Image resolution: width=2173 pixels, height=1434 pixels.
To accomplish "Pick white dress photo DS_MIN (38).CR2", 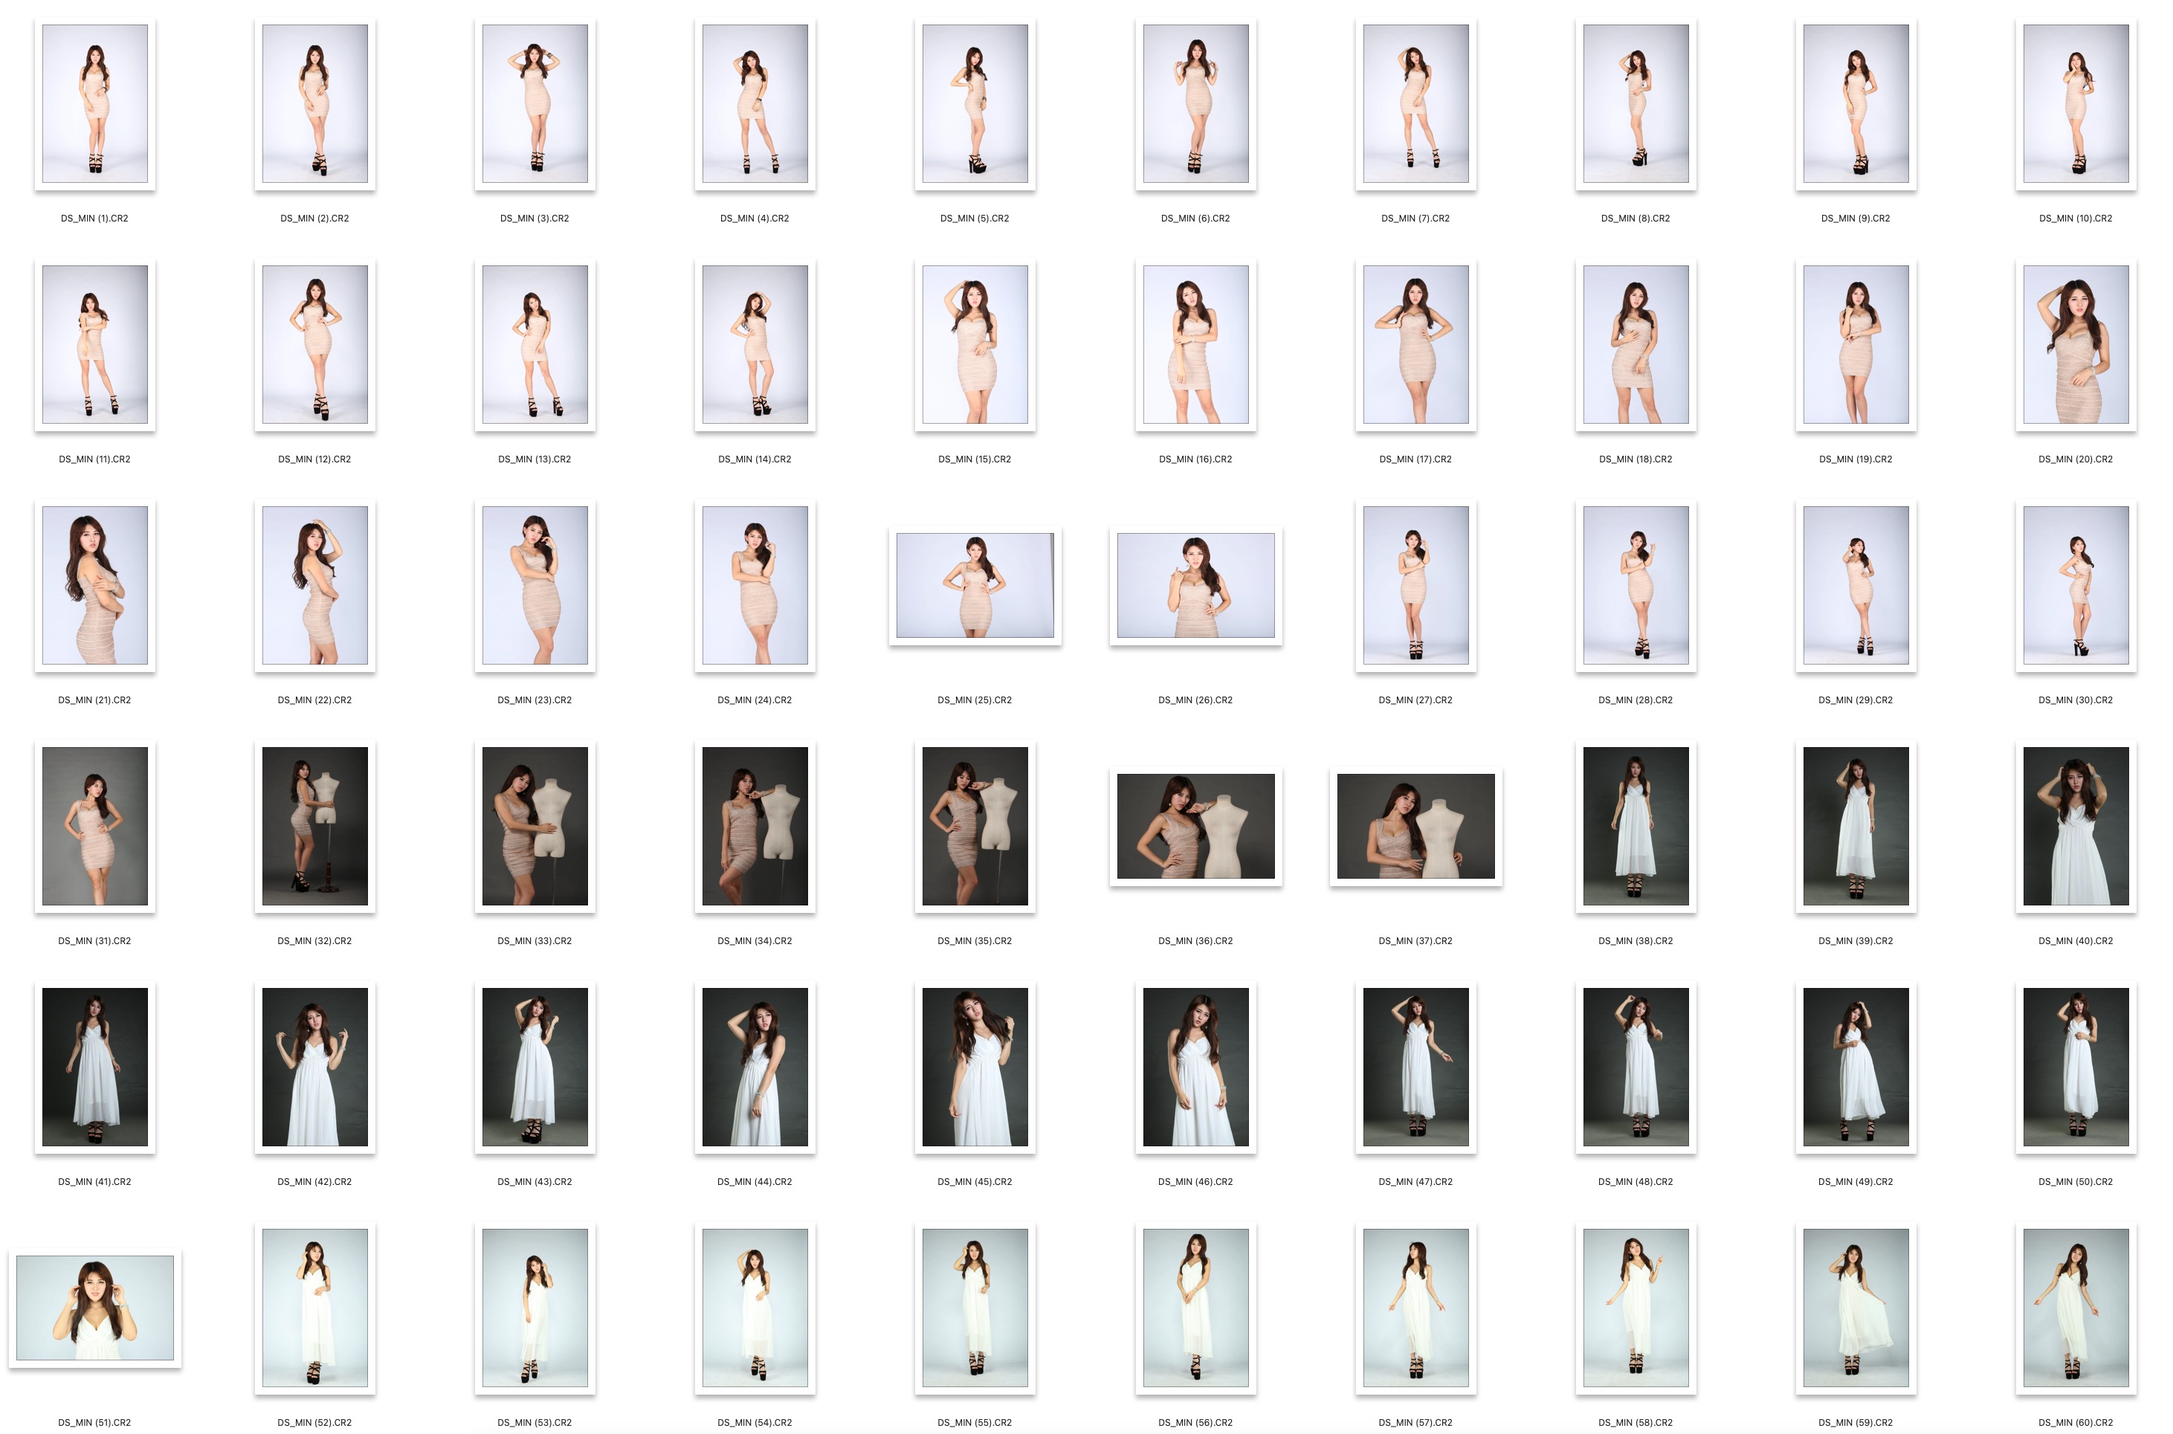I will click(1636, 826).
